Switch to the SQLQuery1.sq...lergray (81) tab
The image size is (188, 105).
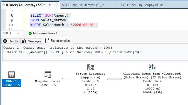pos(142,5)
